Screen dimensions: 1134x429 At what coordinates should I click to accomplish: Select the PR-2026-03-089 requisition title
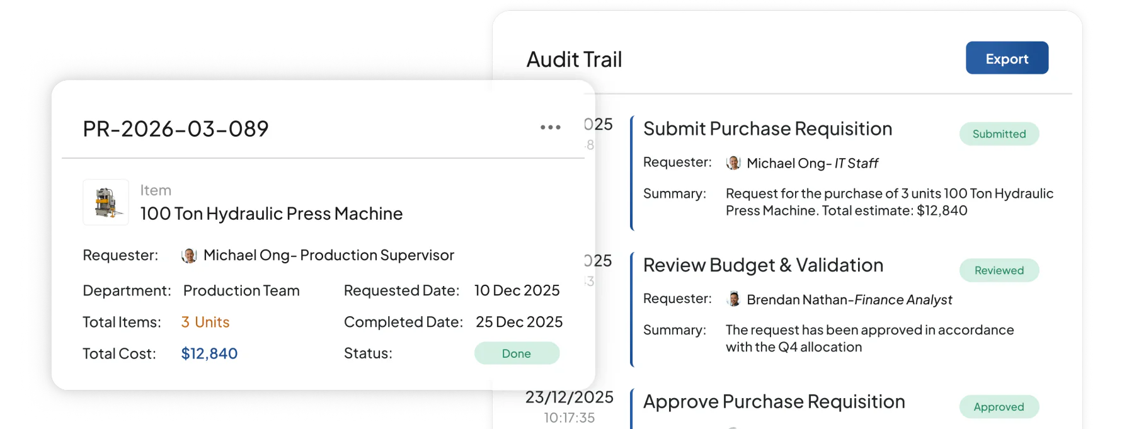(x=176, y=129)
